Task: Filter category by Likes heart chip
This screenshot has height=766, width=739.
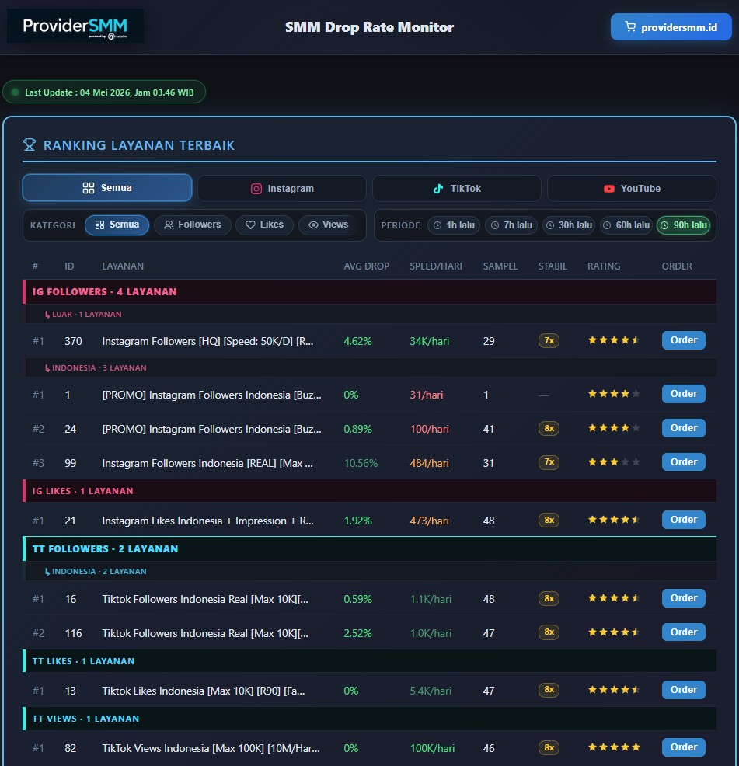Action: pyautogui.click(x=264, y=225)
